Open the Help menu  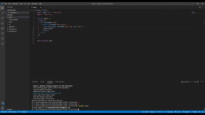(x=40, y=4)
